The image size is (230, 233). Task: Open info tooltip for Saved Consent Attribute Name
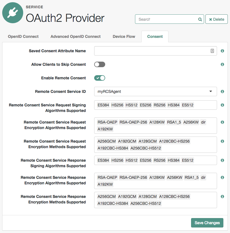tap(222, 51)
